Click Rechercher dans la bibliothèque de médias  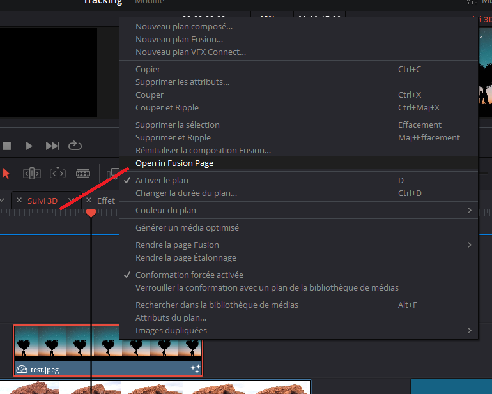298,305
